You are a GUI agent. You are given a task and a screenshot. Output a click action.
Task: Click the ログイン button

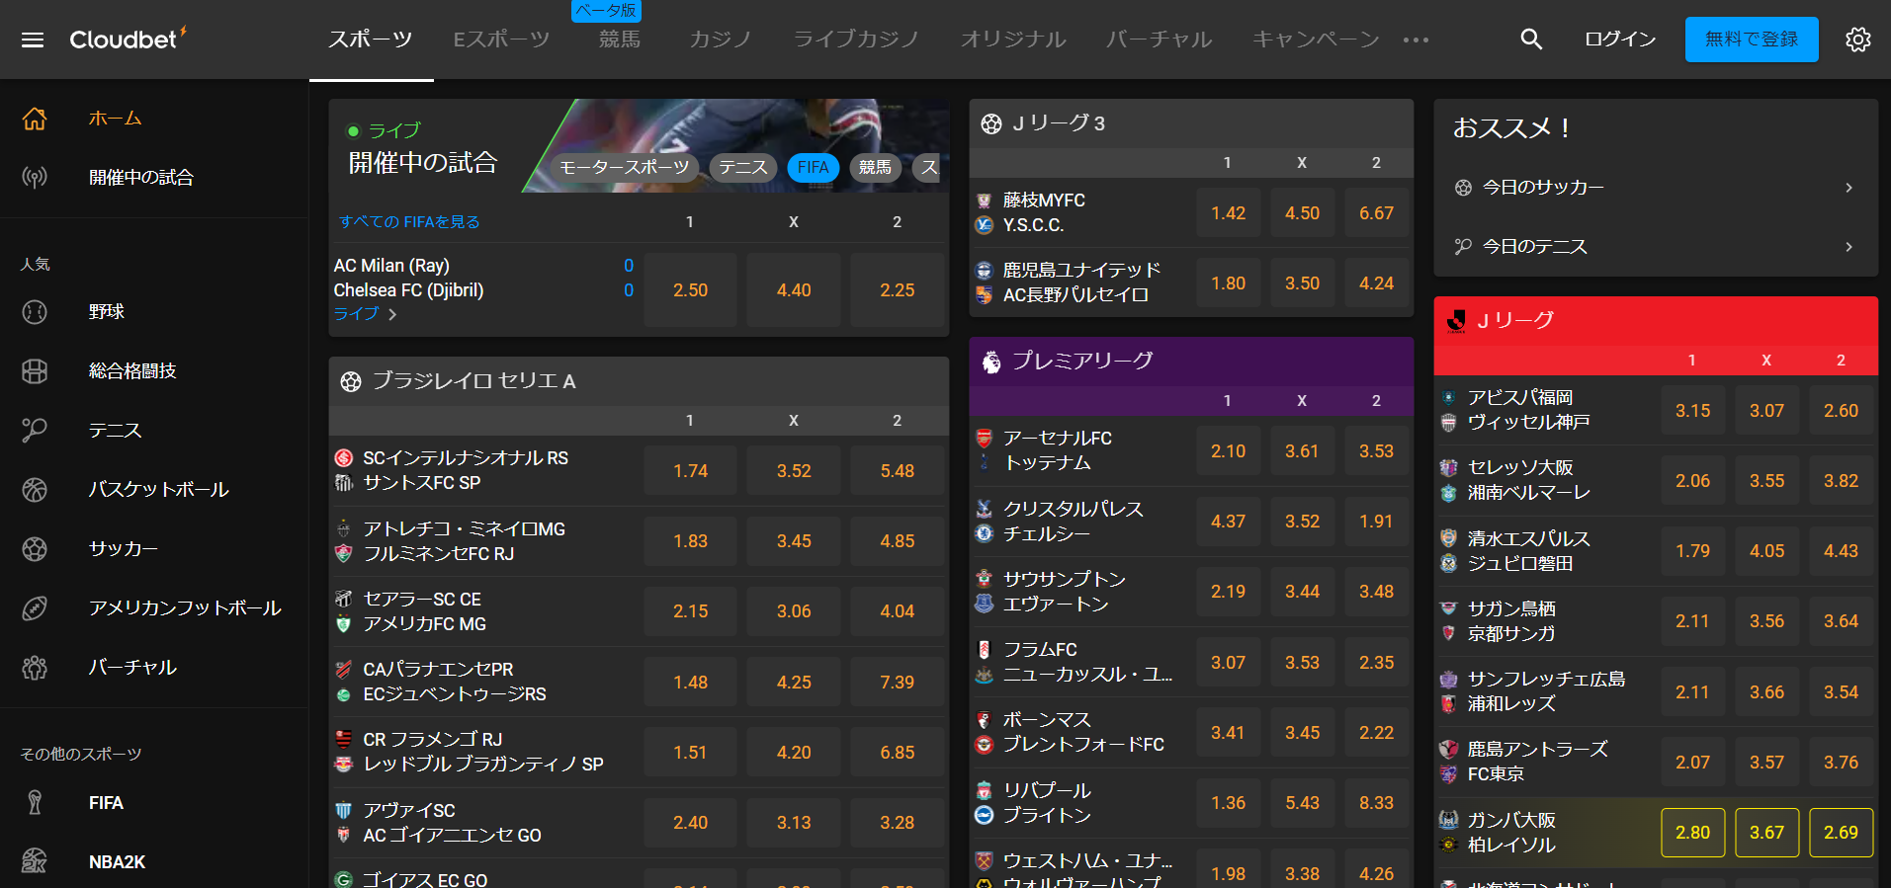coord(1620,40)
